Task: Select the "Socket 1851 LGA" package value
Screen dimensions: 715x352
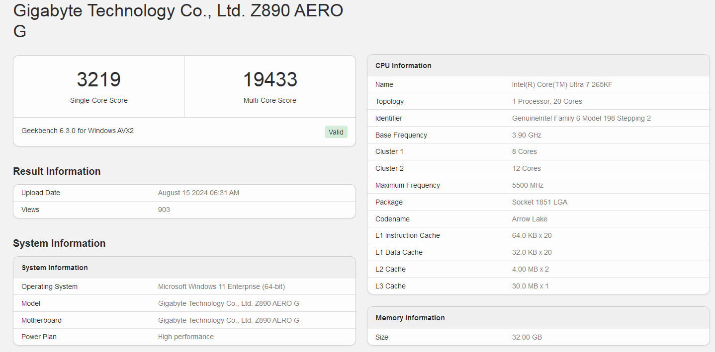Action: pos(539,202)
